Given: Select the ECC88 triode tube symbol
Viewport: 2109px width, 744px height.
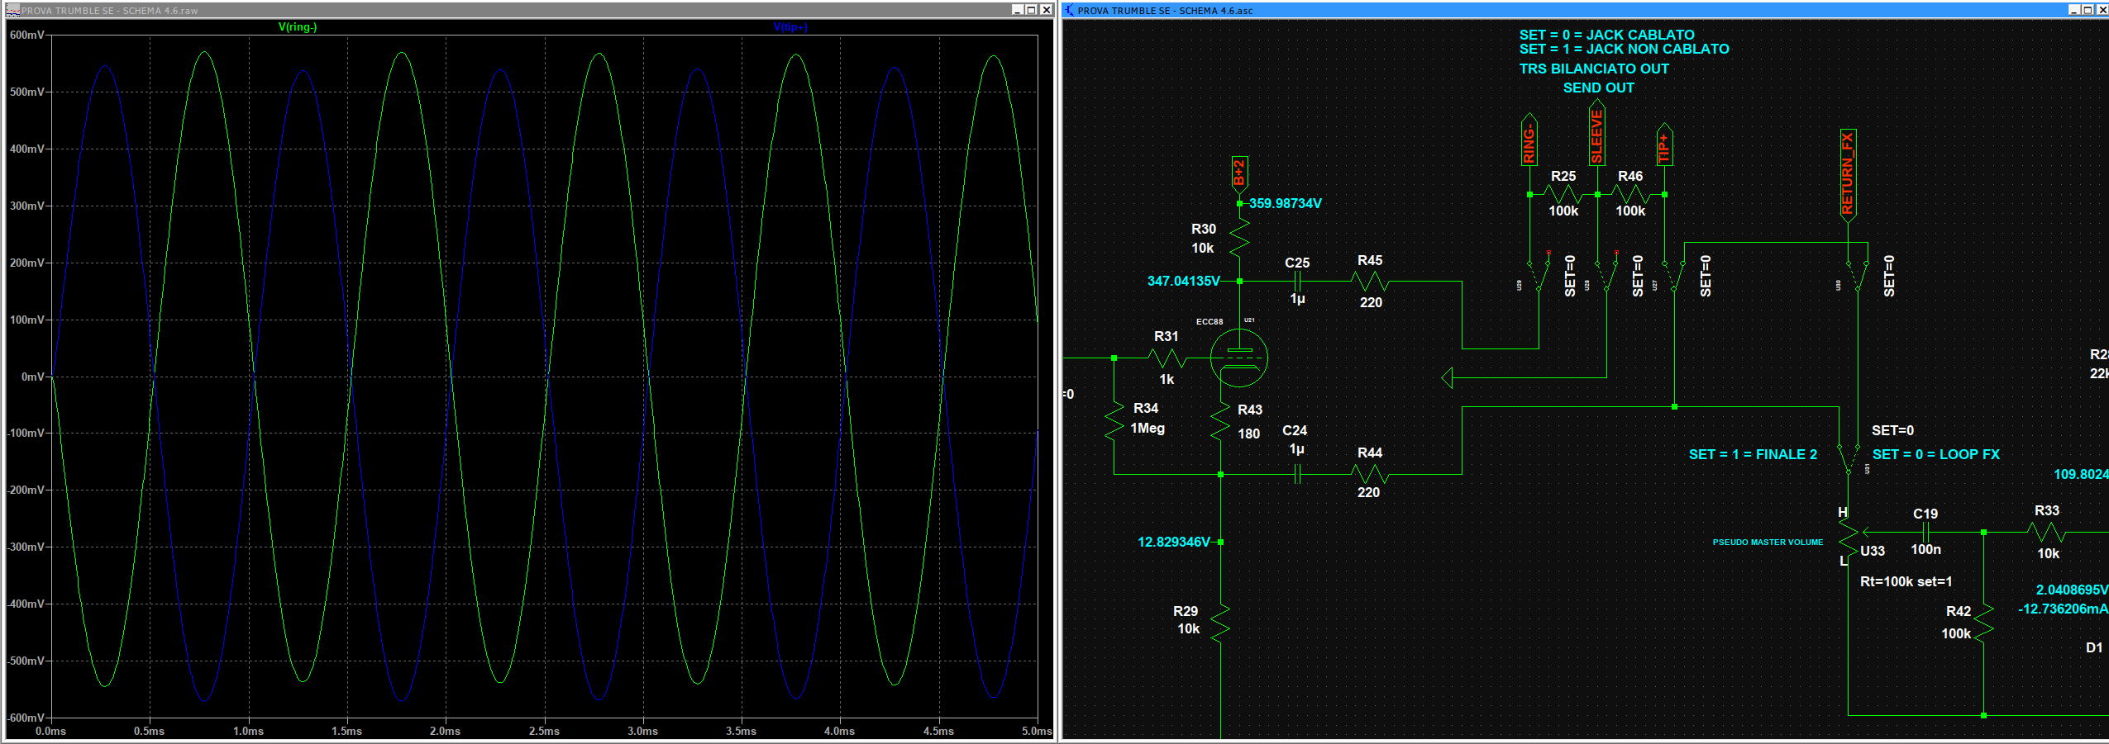Looking at the screenshot, I should click(x=1238, y=358).
